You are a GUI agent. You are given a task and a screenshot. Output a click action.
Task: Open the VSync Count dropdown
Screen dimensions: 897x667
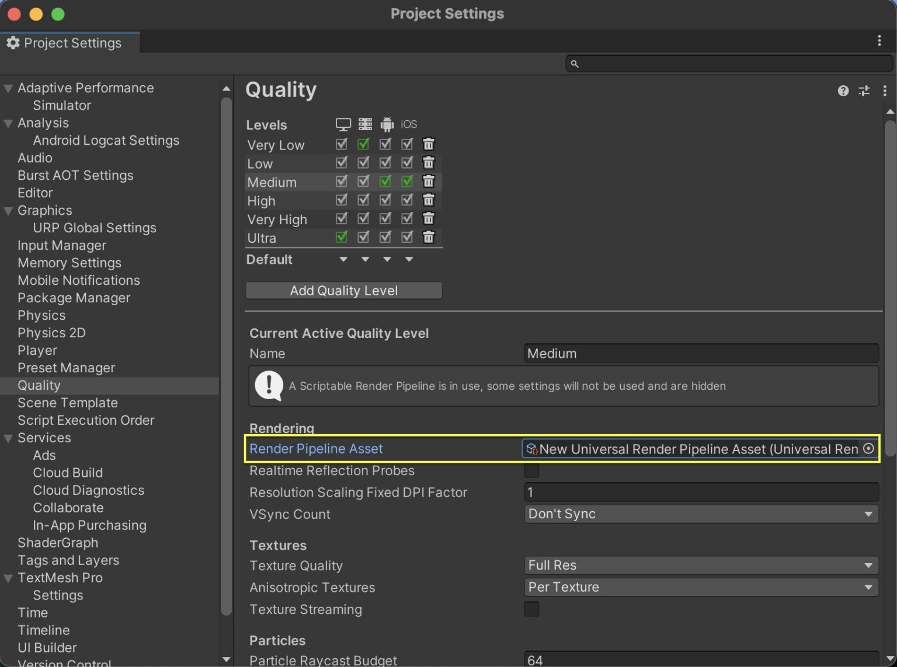click(x=701, y=514)
